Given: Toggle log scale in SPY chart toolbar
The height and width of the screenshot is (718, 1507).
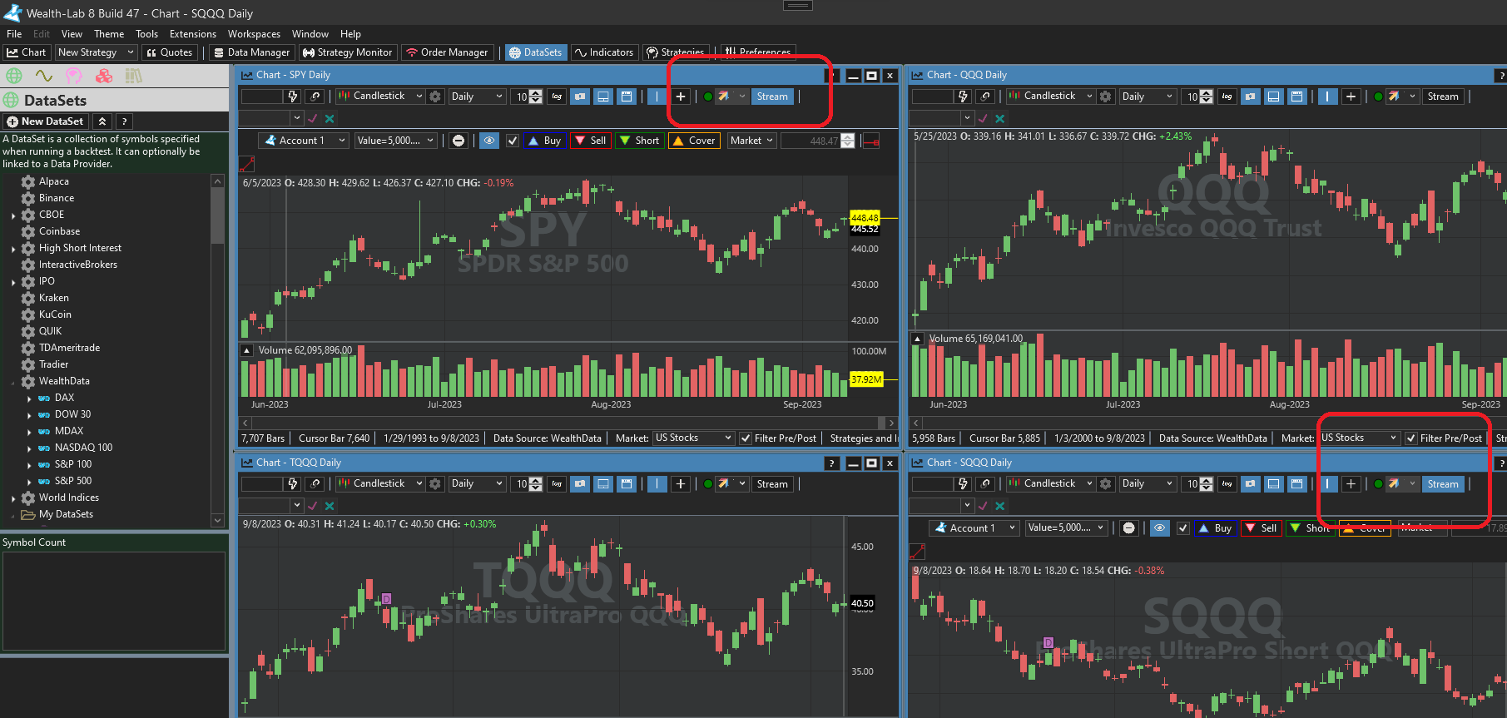Looking at the screenshot, I should point(557,97).
